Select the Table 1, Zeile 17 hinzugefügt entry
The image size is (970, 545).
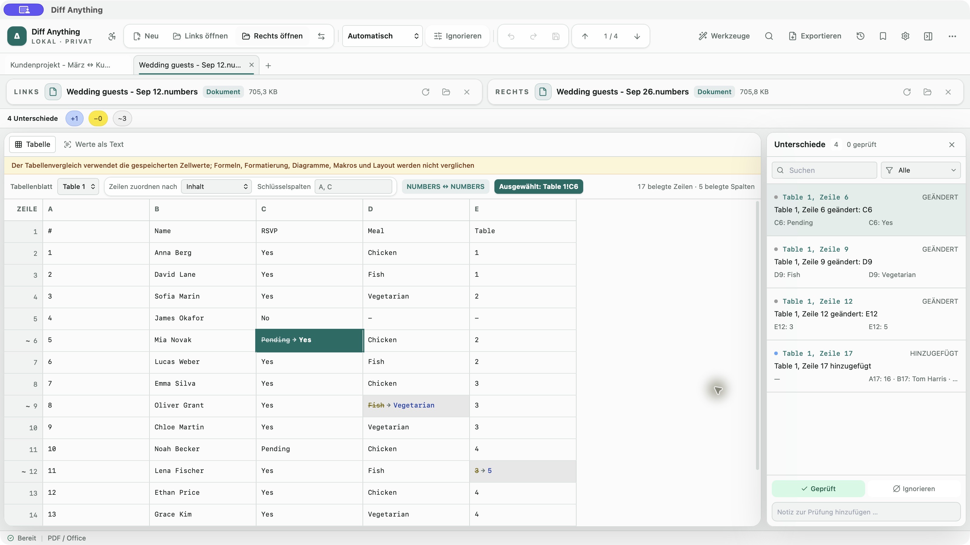click(x=866, y=366)
